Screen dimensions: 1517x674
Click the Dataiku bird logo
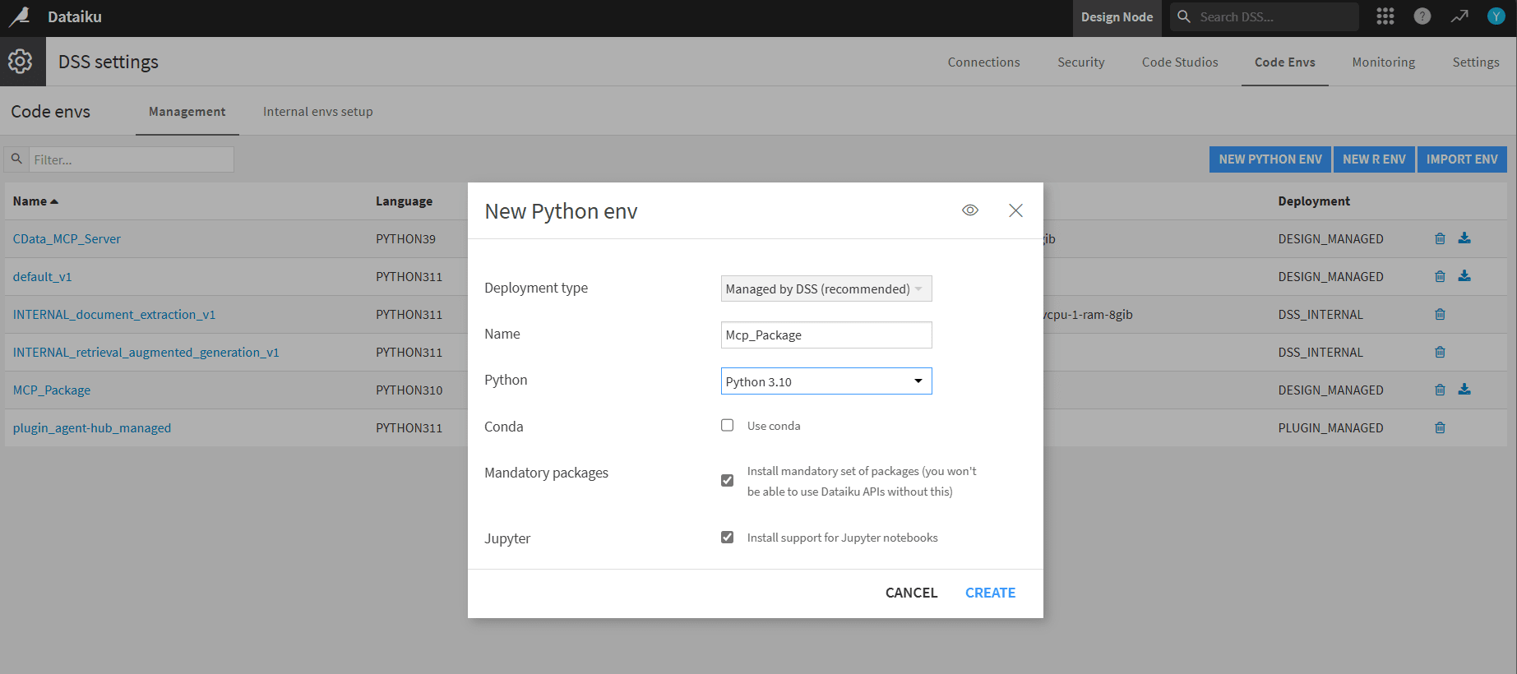[19, 17]
